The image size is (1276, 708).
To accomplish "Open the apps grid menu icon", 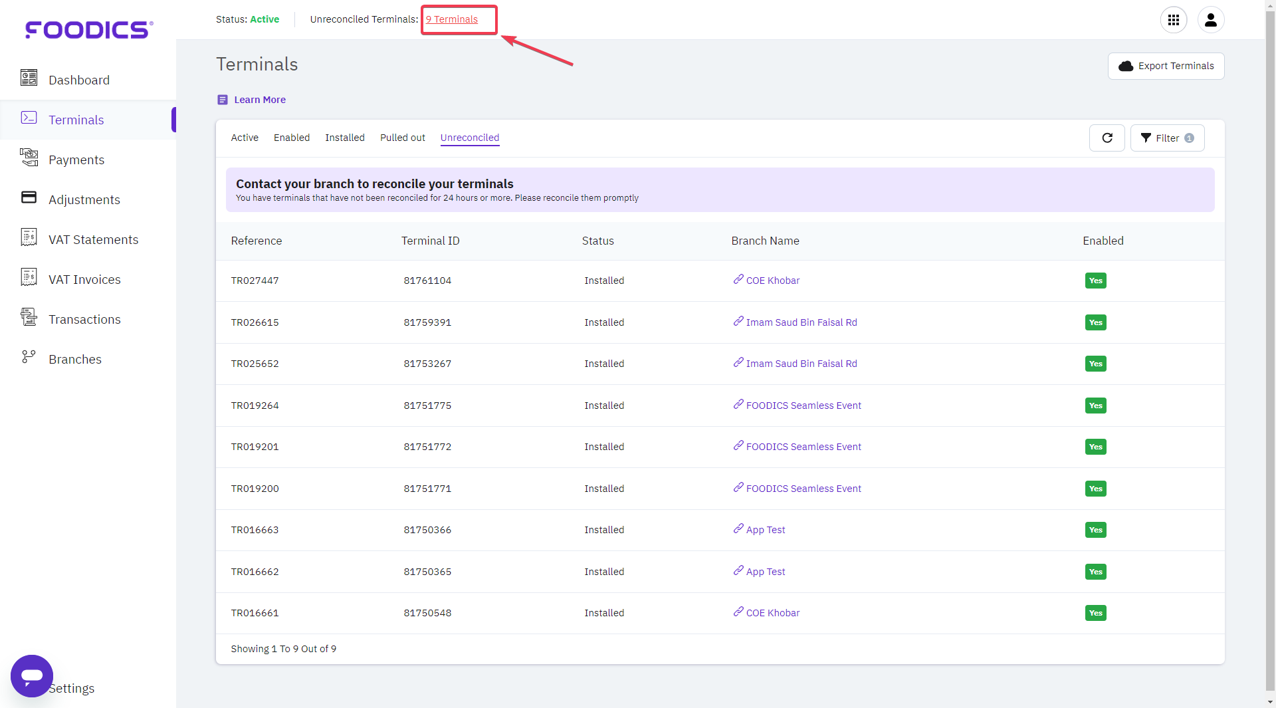I will 1174,20.
